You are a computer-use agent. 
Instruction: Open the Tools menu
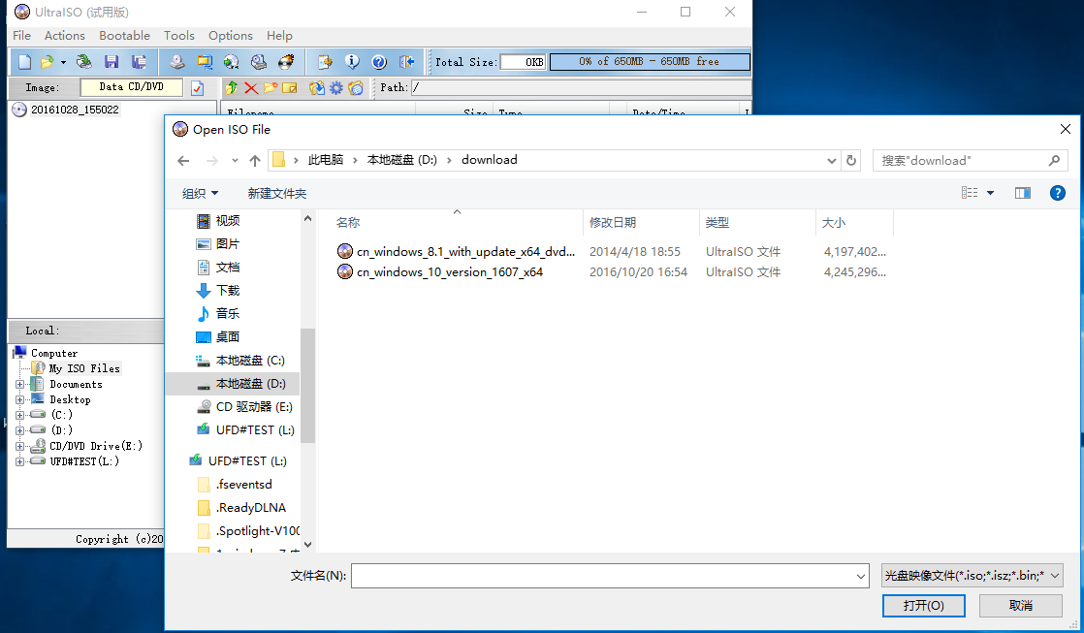click(179, 35)
